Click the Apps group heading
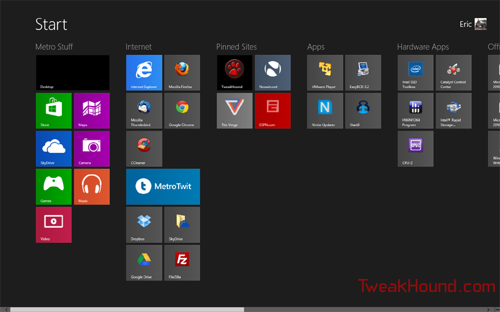500x312 pixels. click(x=316, y=47)
